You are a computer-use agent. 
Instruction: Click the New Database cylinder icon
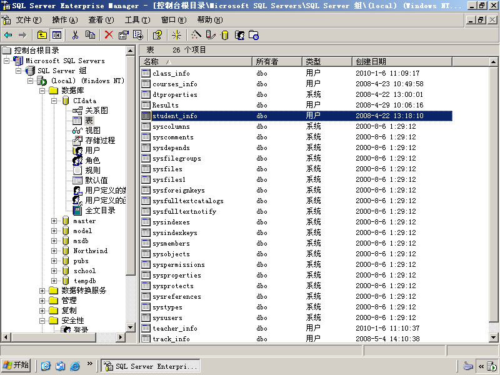(x=225, y=35)
